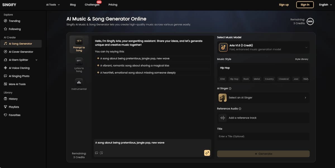335x168 pixels.
Task: Click the Instrumental bars icon
Action: (x=79, y=82)
